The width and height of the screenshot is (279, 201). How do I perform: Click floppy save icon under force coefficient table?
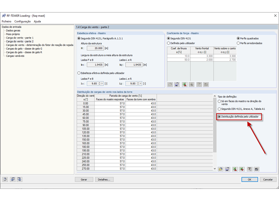click(x=177, y=84)
